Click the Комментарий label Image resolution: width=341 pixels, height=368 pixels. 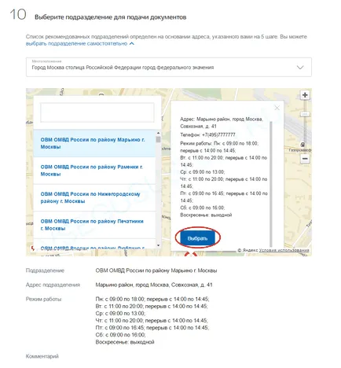pos(42,356)
